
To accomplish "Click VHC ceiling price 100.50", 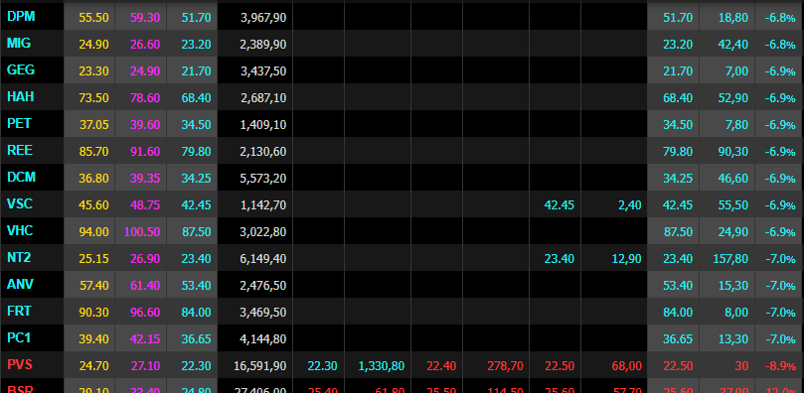I will coord(142,232).
